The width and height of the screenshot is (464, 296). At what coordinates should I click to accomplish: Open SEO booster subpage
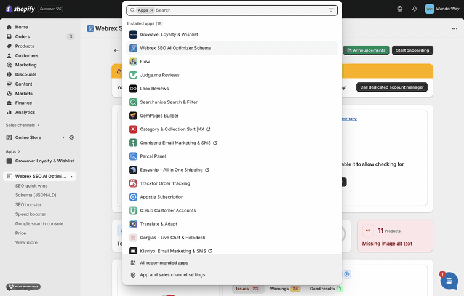coord(28,204)
